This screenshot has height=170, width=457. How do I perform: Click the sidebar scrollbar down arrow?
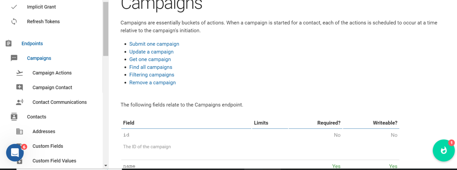tap(106, 166)
